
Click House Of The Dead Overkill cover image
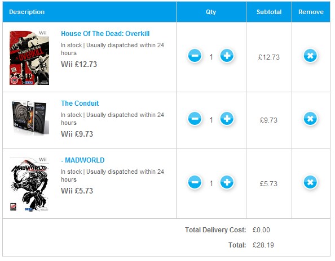click(x=29, y=57)
